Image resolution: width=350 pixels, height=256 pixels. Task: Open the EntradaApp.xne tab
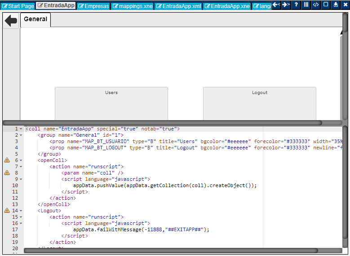click(227, 6)
